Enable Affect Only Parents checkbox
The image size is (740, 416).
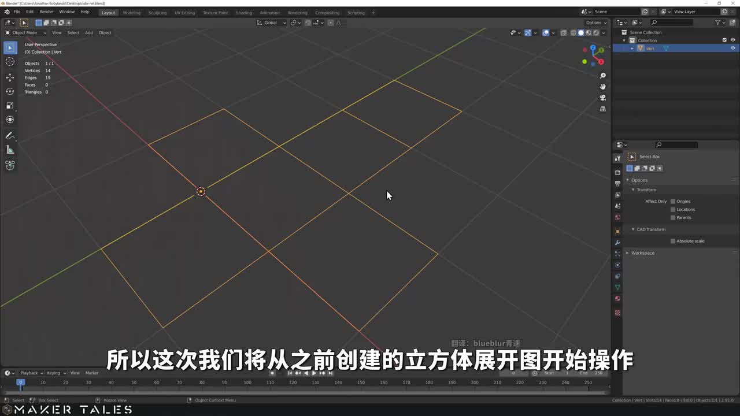[673, 217]
